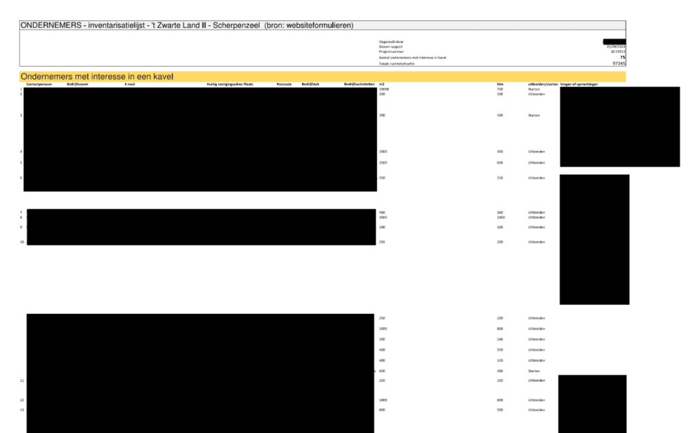The height and width of the screenshot is (433, 698).
Task: Select row number 10 in the list
Action: (x=22, y=242)
